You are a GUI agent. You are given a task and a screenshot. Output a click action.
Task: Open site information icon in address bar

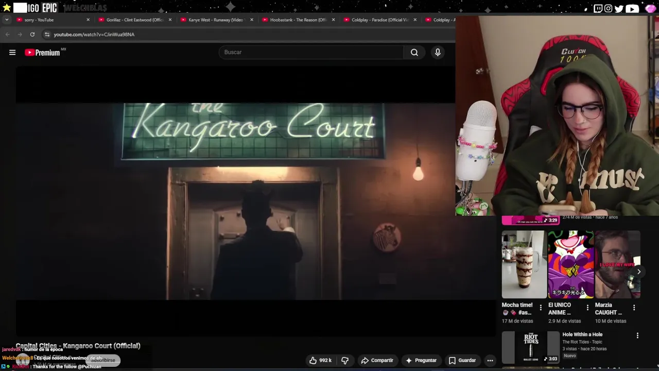[47, 35]
